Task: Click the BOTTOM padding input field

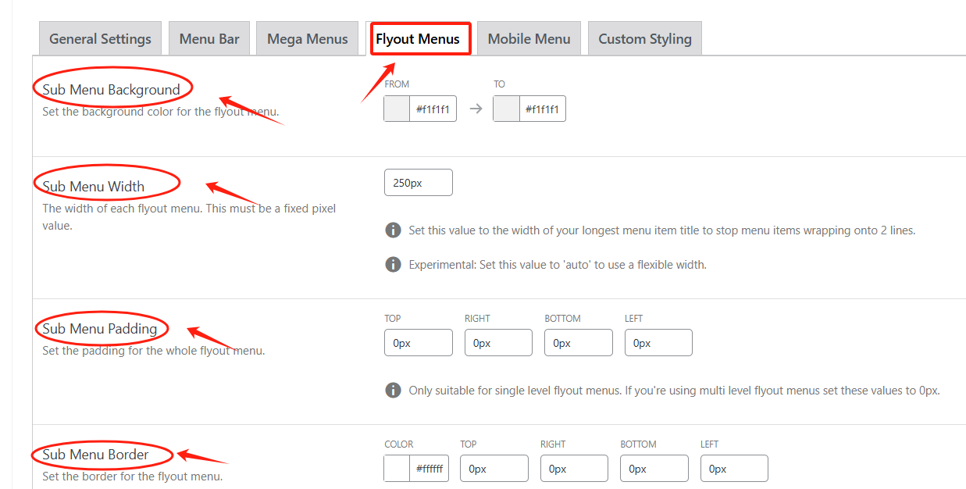Action: coord(578,342)
